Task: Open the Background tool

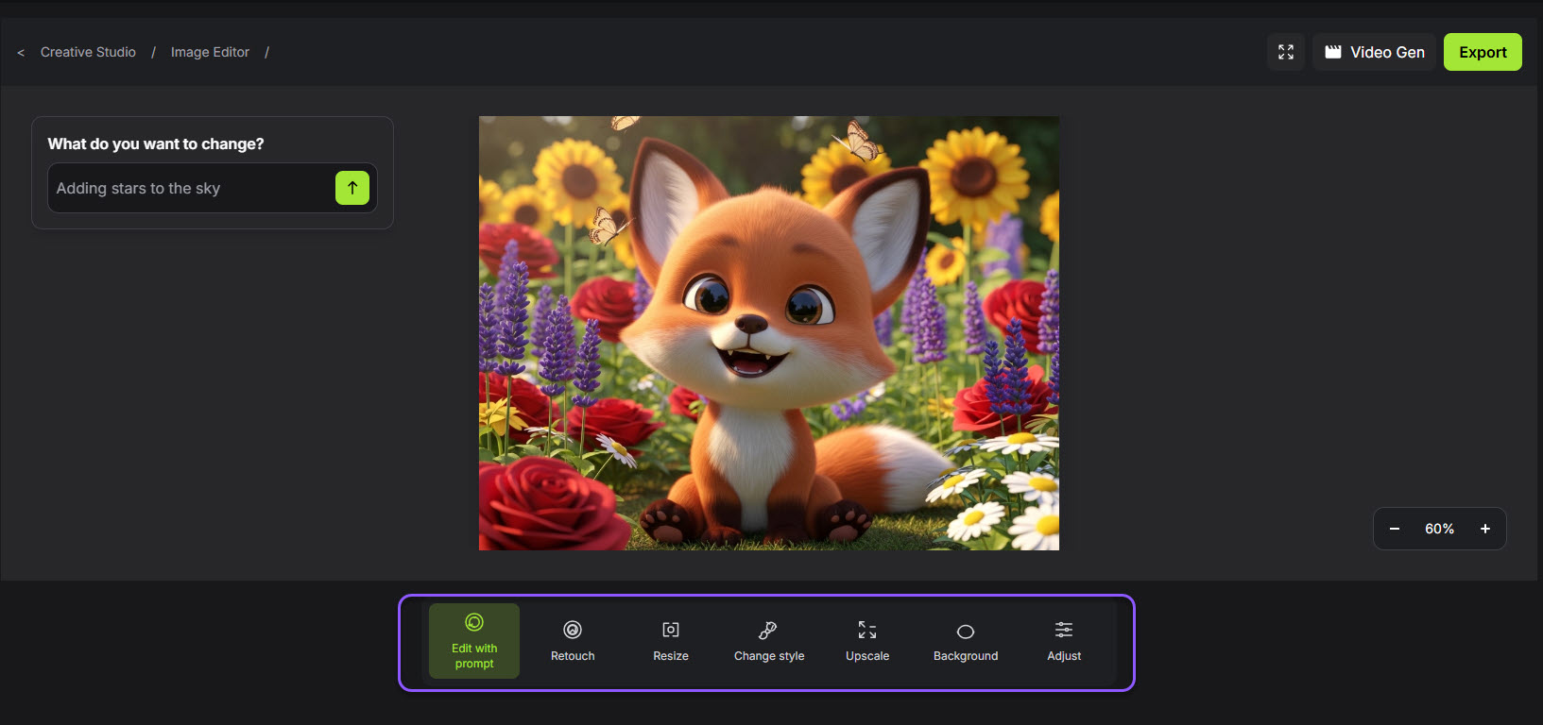Action: pos(966,641)
